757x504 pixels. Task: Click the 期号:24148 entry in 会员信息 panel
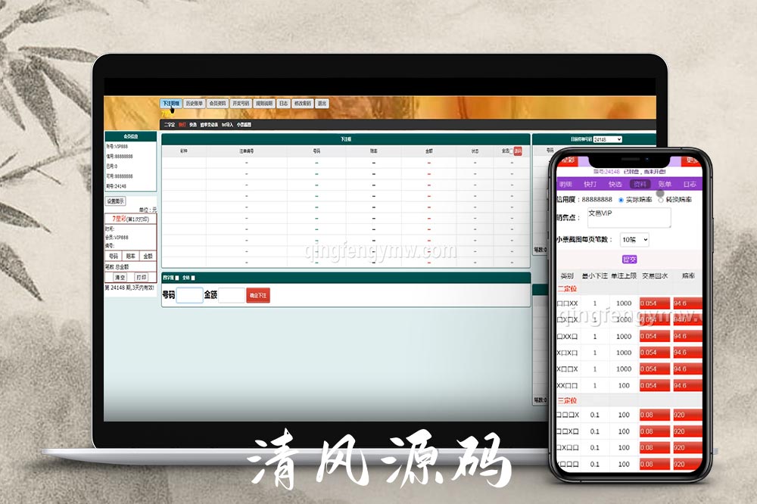click(x=117, y=186)
